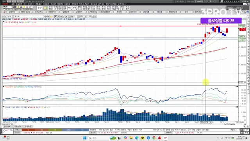The width and height of the screenshot is (250, 141).
Task: Switch to virtual screen 7 in title bar
Action: click(232, 1)
